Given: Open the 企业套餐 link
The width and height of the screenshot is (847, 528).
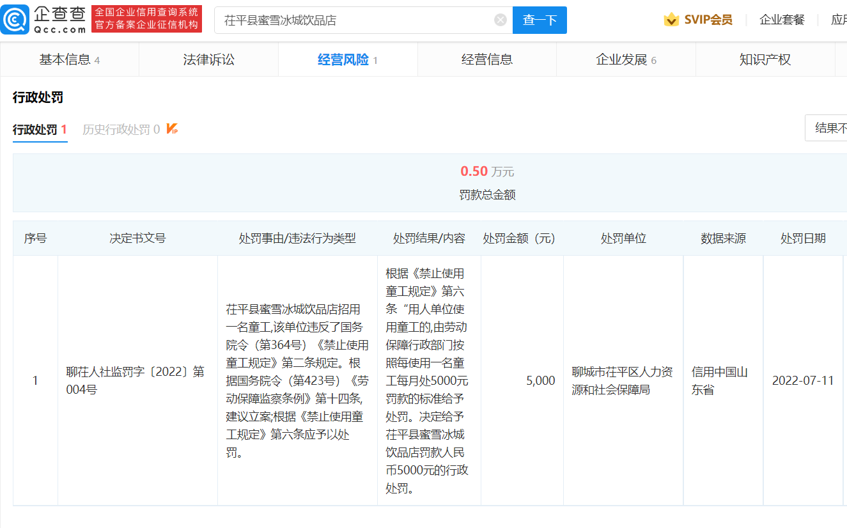Looking at the screenshot, I should coord(782,20).
